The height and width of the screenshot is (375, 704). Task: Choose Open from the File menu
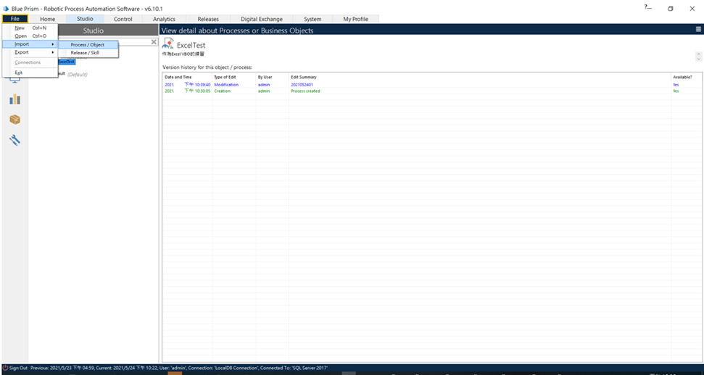pyautogui.click(x=30, y=36)
